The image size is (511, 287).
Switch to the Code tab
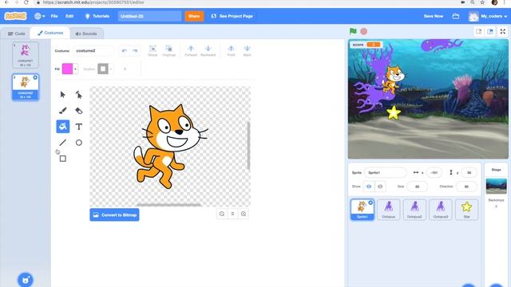pyautogui.click(x=16, y=33)
